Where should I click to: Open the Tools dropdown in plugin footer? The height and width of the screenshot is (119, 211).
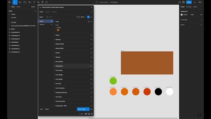[42, 109]
